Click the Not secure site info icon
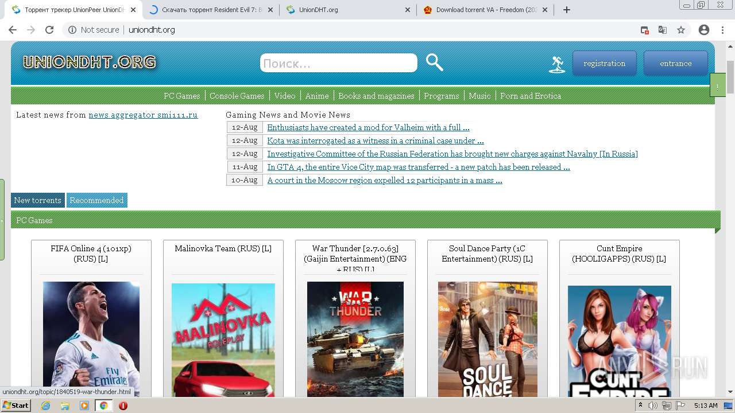This screenshot has height=413, width=735. click(x=72, y=30)
